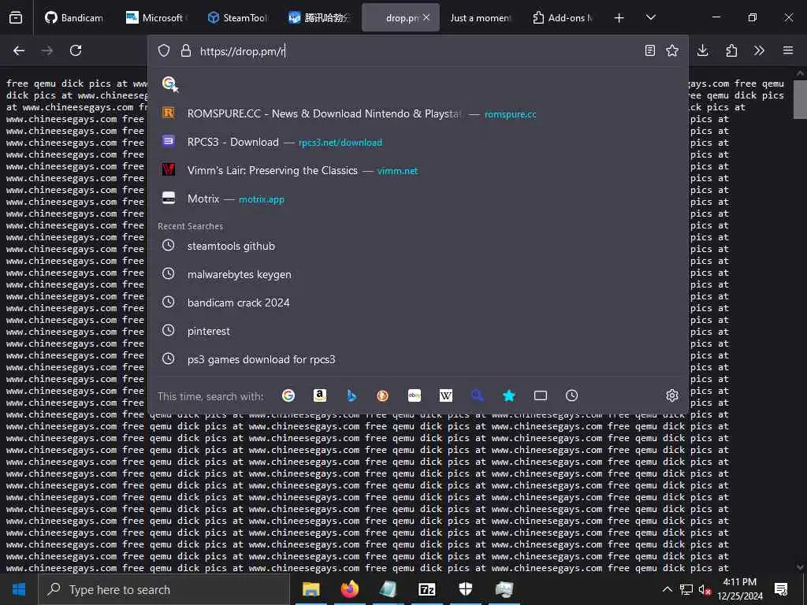
Task: Search bookmarks with the blue star icon
Action: click(x=508, y=395)
